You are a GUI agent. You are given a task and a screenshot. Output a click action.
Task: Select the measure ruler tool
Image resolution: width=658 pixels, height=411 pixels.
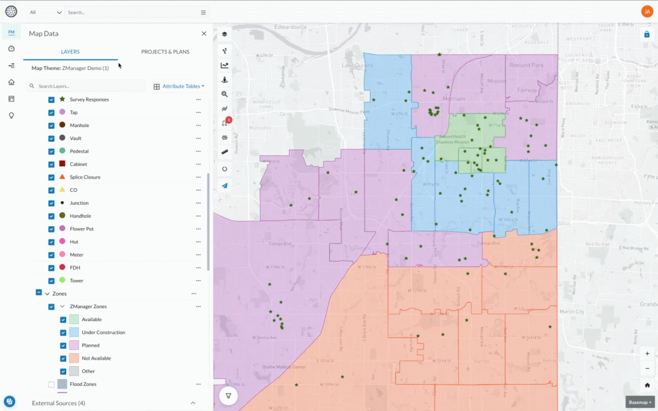(x=226, y=152)
